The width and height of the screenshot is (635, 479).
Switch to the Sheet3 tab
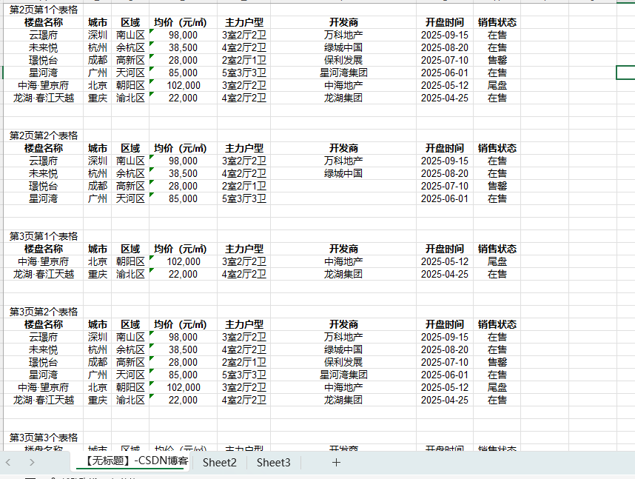272,462
